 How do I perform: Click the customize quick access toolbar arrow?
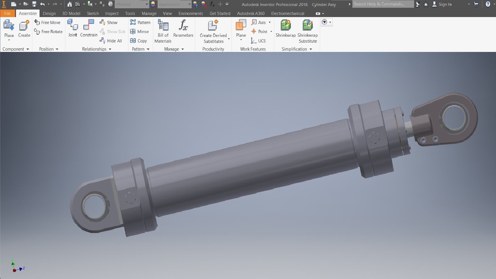pyautogui.click(x=227, y=4)
